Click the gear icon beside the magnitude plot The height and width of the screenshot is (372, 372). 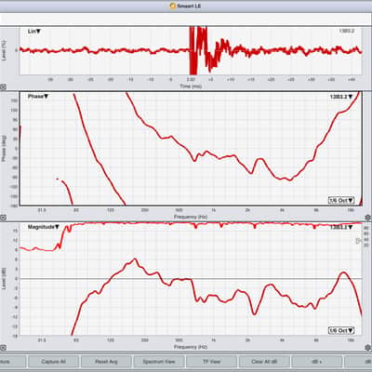(368, 347)
